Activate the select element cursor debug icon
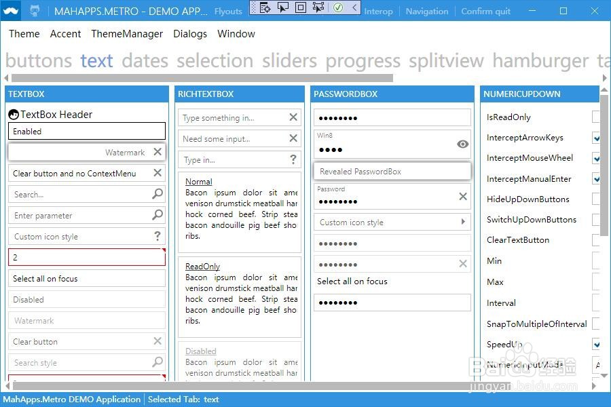The width and height of the screenshot is (611, 407). click(283, 7)
